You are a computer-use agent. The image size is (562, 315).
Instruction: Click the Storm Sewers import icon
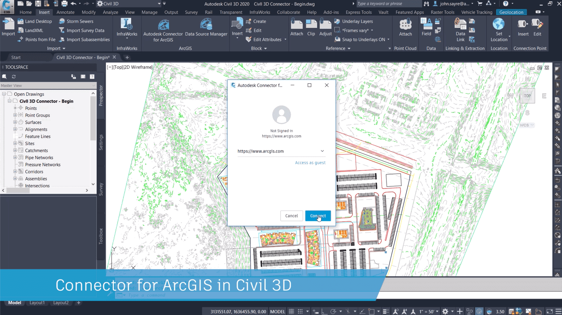pyautogui.click(x=62, y=21)
